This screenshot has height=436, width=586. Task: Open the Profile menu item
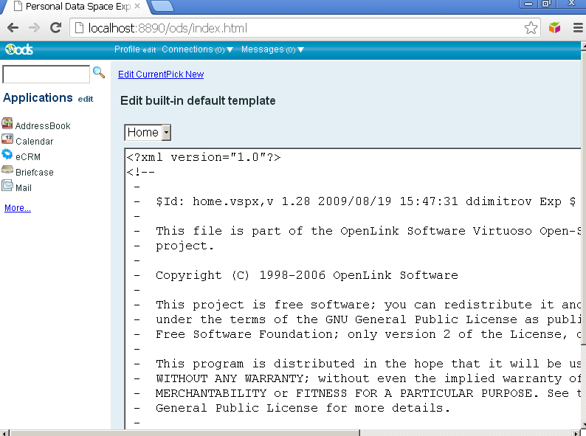127,49
